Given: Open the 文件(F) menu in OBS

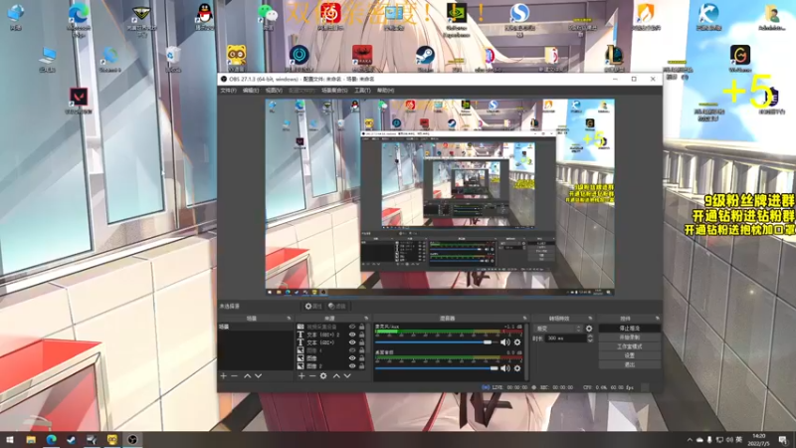Looking at the screenshot, I should point(228,91).
